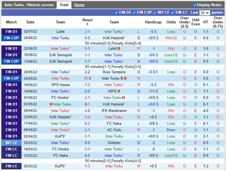226x171 pixels.
Task: Toggle the FIN LC filter checkbox
Action: click(x=172, y=13)
